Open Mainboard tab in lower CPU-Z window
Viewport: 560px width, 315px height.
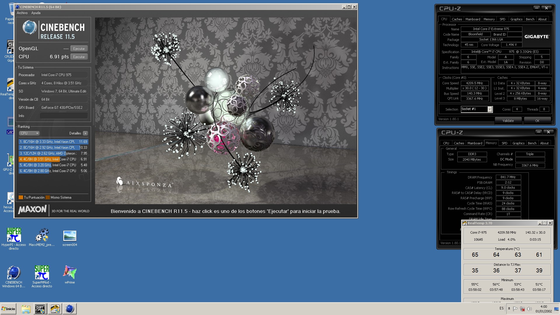tap(475, 143)
